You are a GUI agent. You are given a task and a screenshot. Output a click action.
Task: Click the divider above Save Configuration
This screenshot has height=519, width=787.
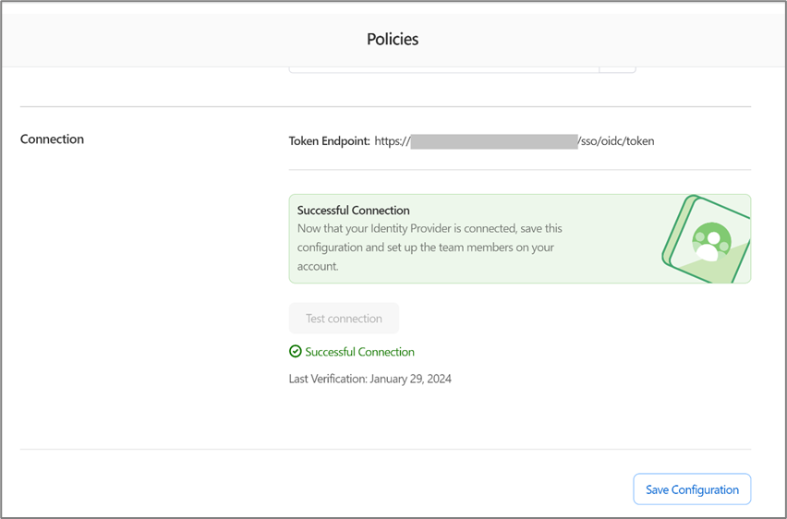point(385,450)
